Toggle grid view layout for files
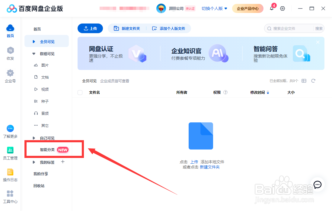The width and height of the screenshot is (332, 211). click(x=304, y=81)
